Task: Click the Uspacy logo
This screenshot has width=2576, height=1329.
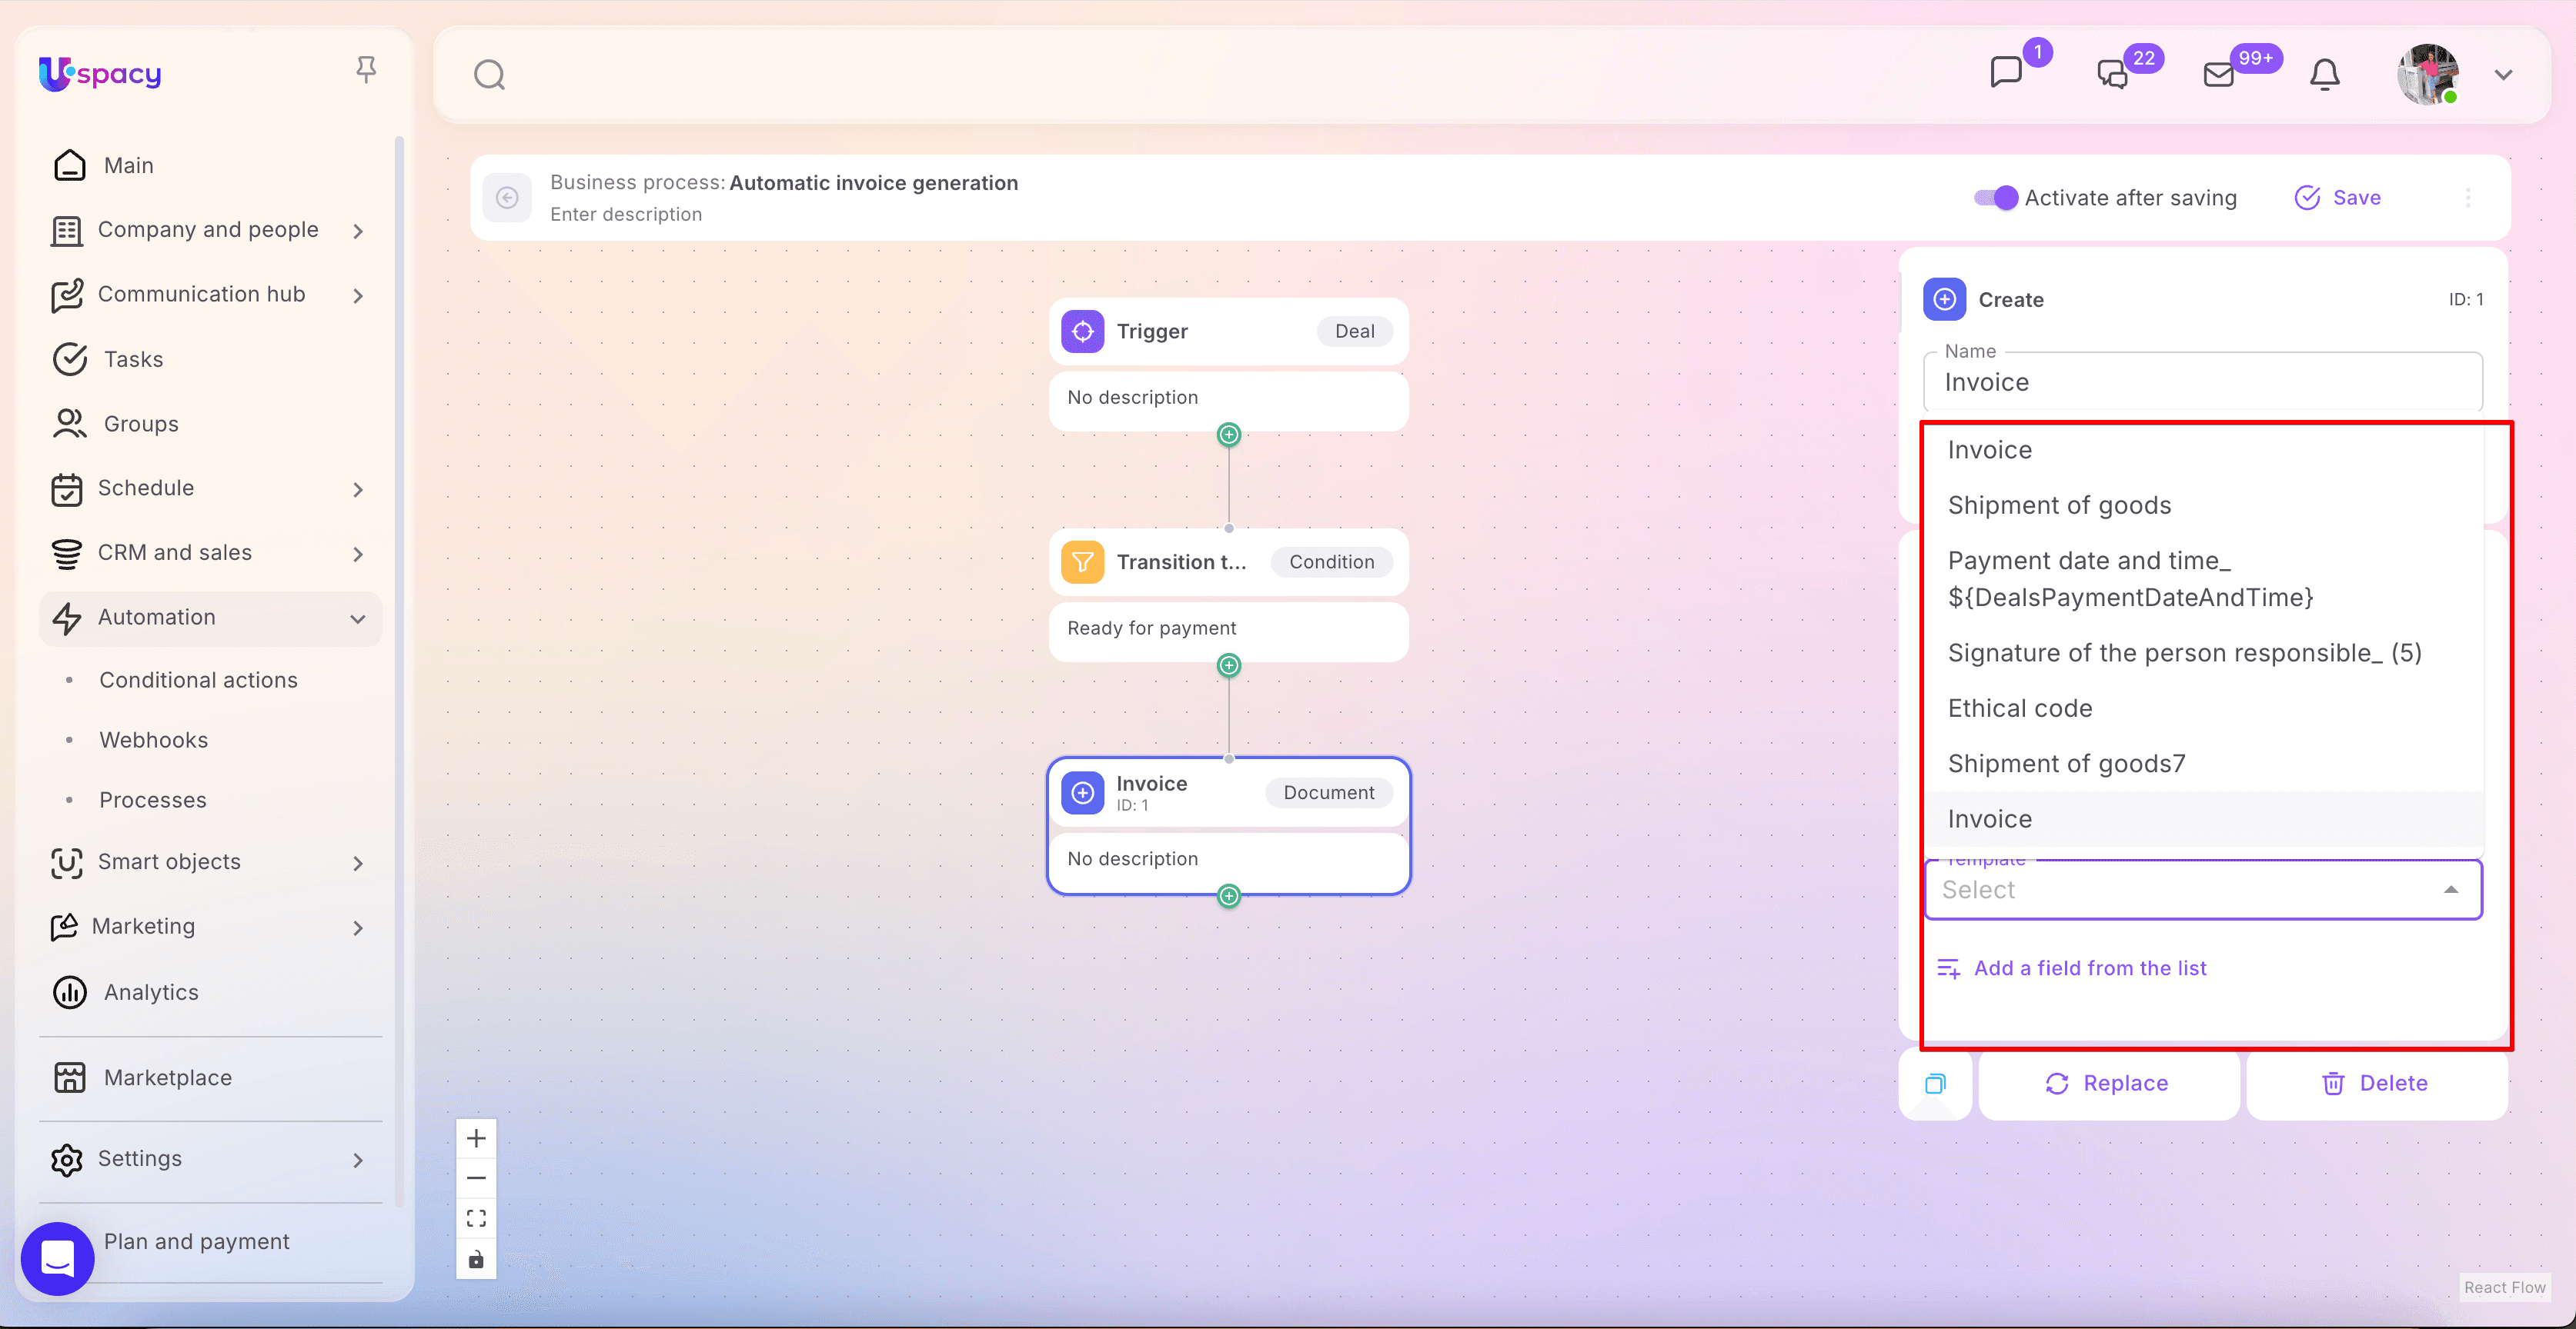Action: click(100, 73)
